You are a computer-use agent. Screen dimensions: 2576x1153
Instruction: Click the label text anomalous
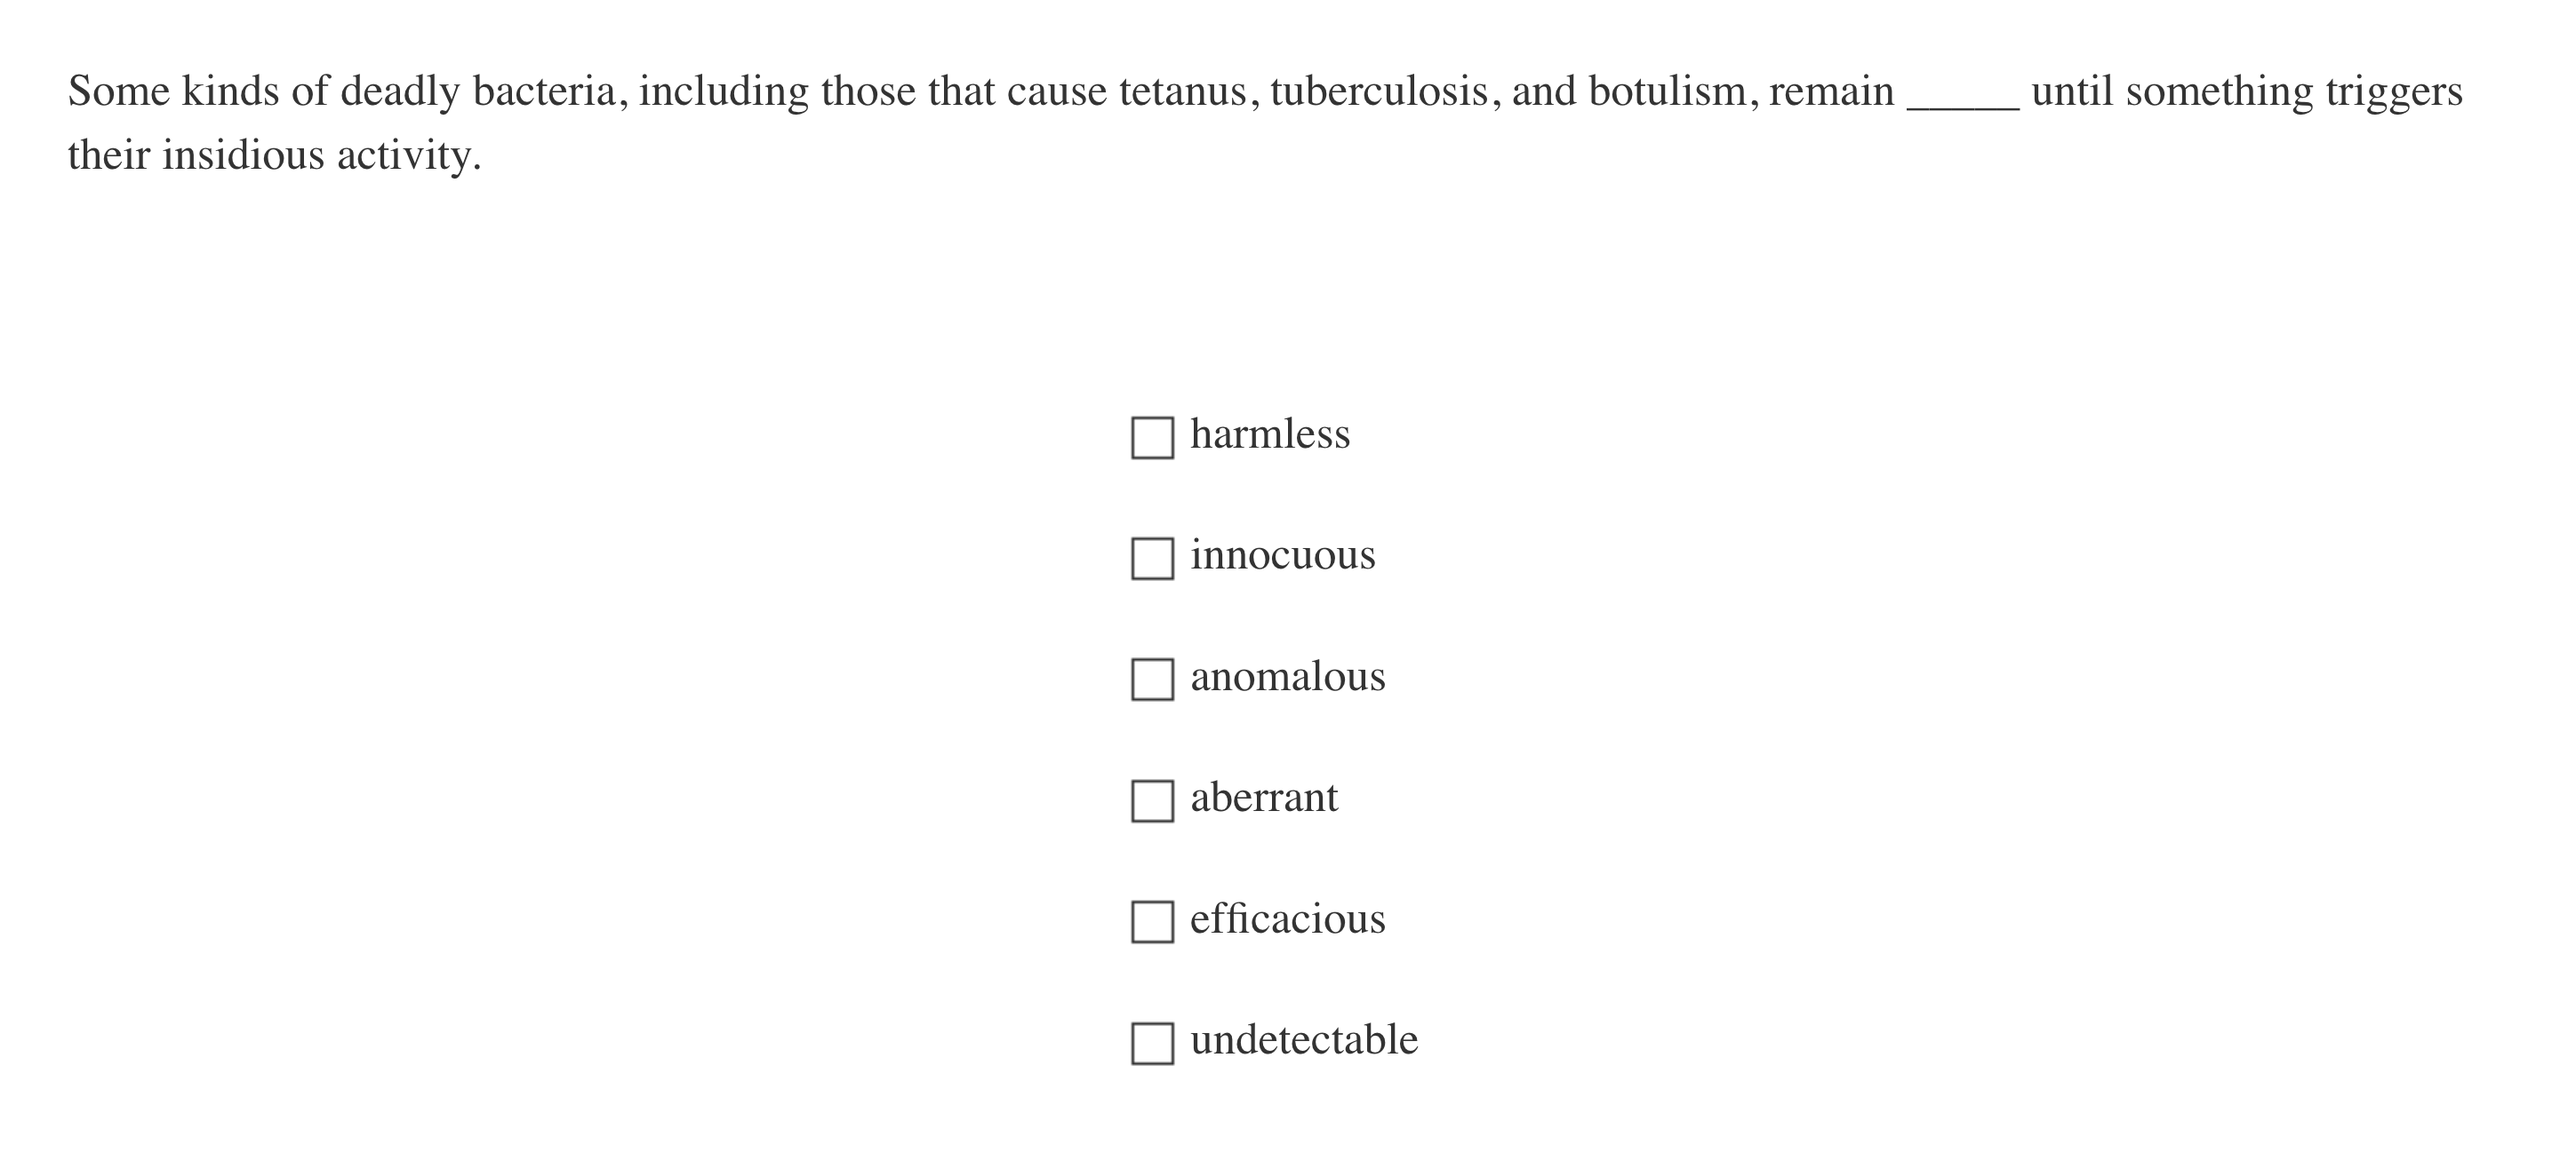point(1288,676)
